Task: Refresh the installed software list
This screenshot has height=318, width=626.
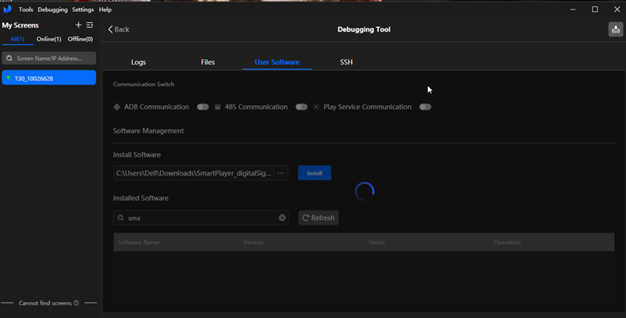Action: (319, 218)
